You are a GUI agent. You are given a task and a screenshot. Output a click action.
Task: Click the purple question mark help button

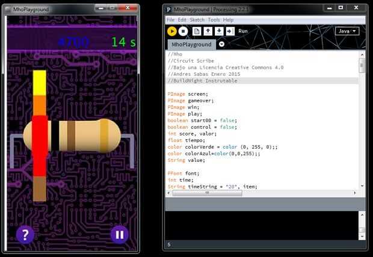[25, 235]
